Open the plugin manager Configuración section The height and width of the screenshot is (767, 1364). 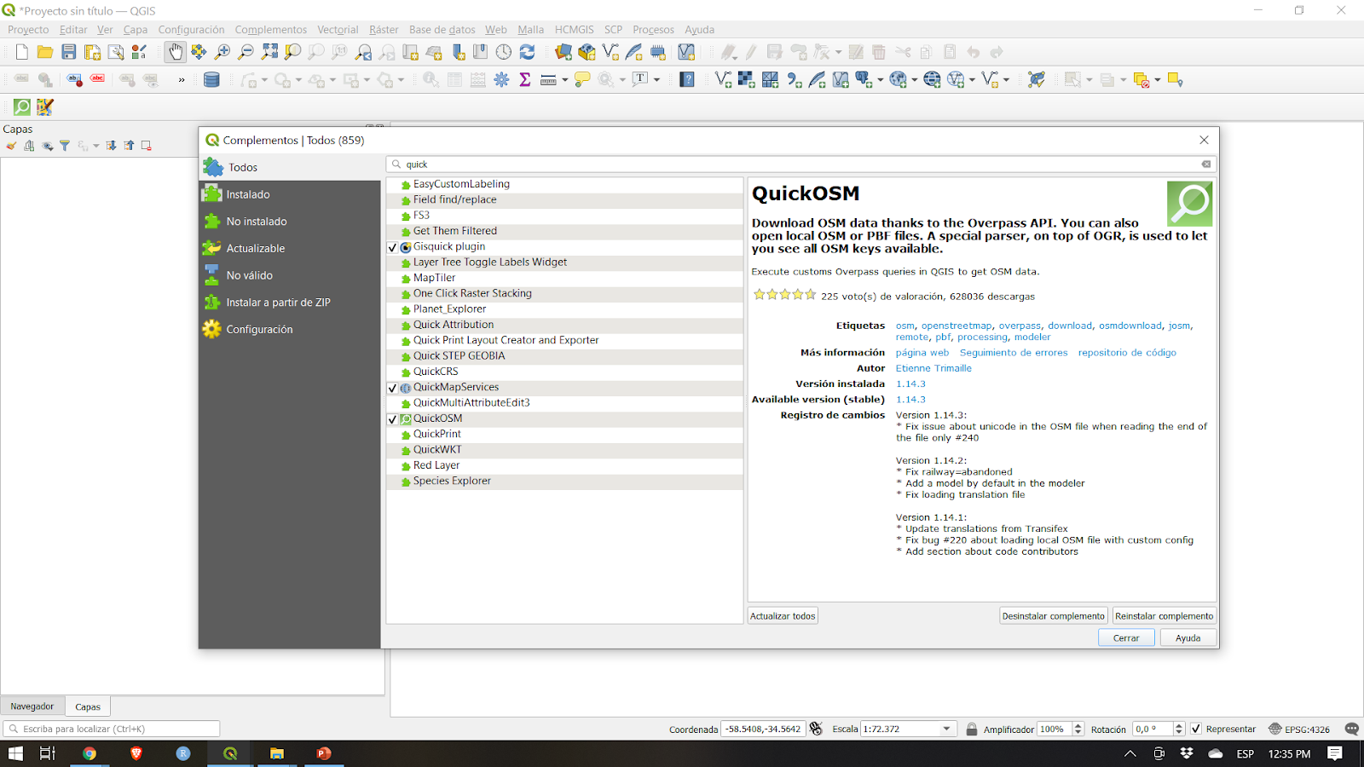pos(290,330)
